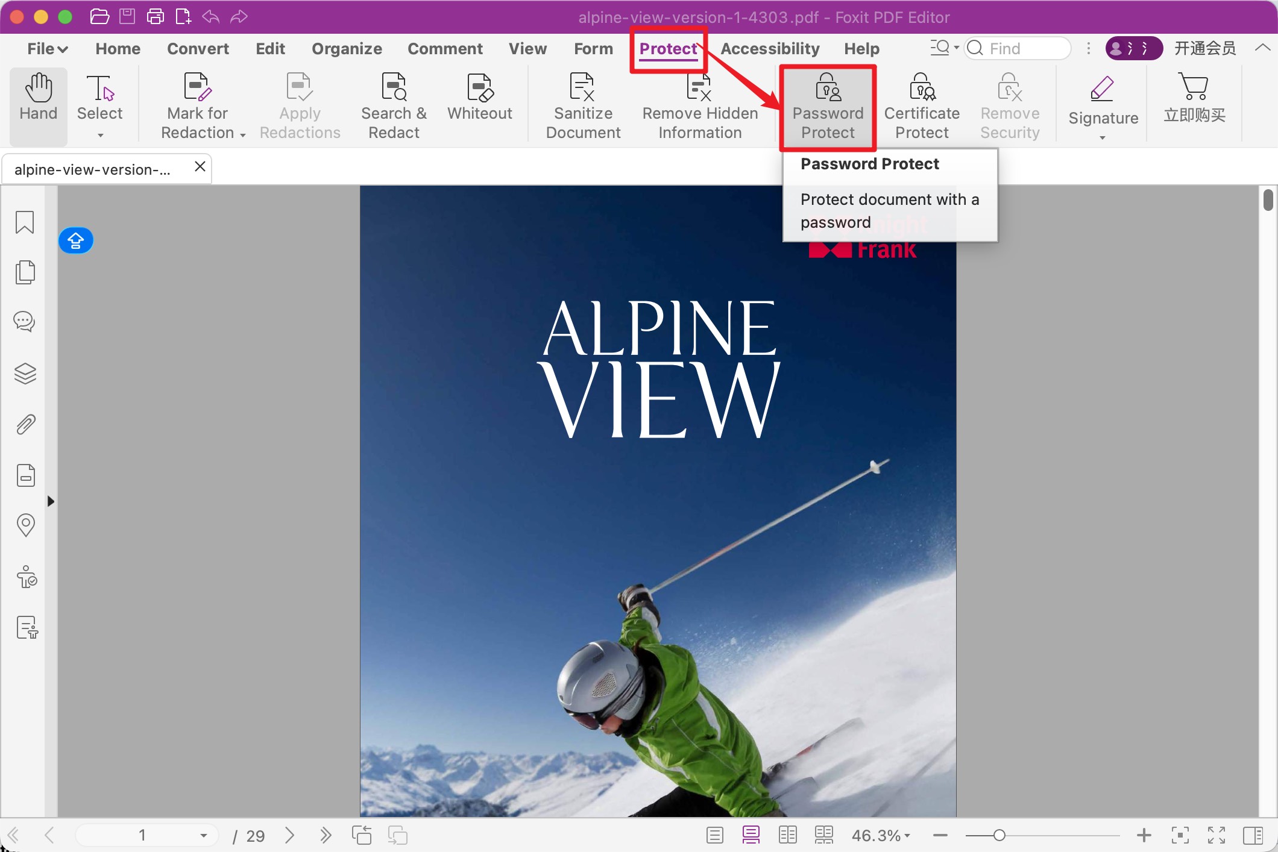Close the alpine-view-version document tab
This screenshot has width=1278, height=852.
pos(200,166)
